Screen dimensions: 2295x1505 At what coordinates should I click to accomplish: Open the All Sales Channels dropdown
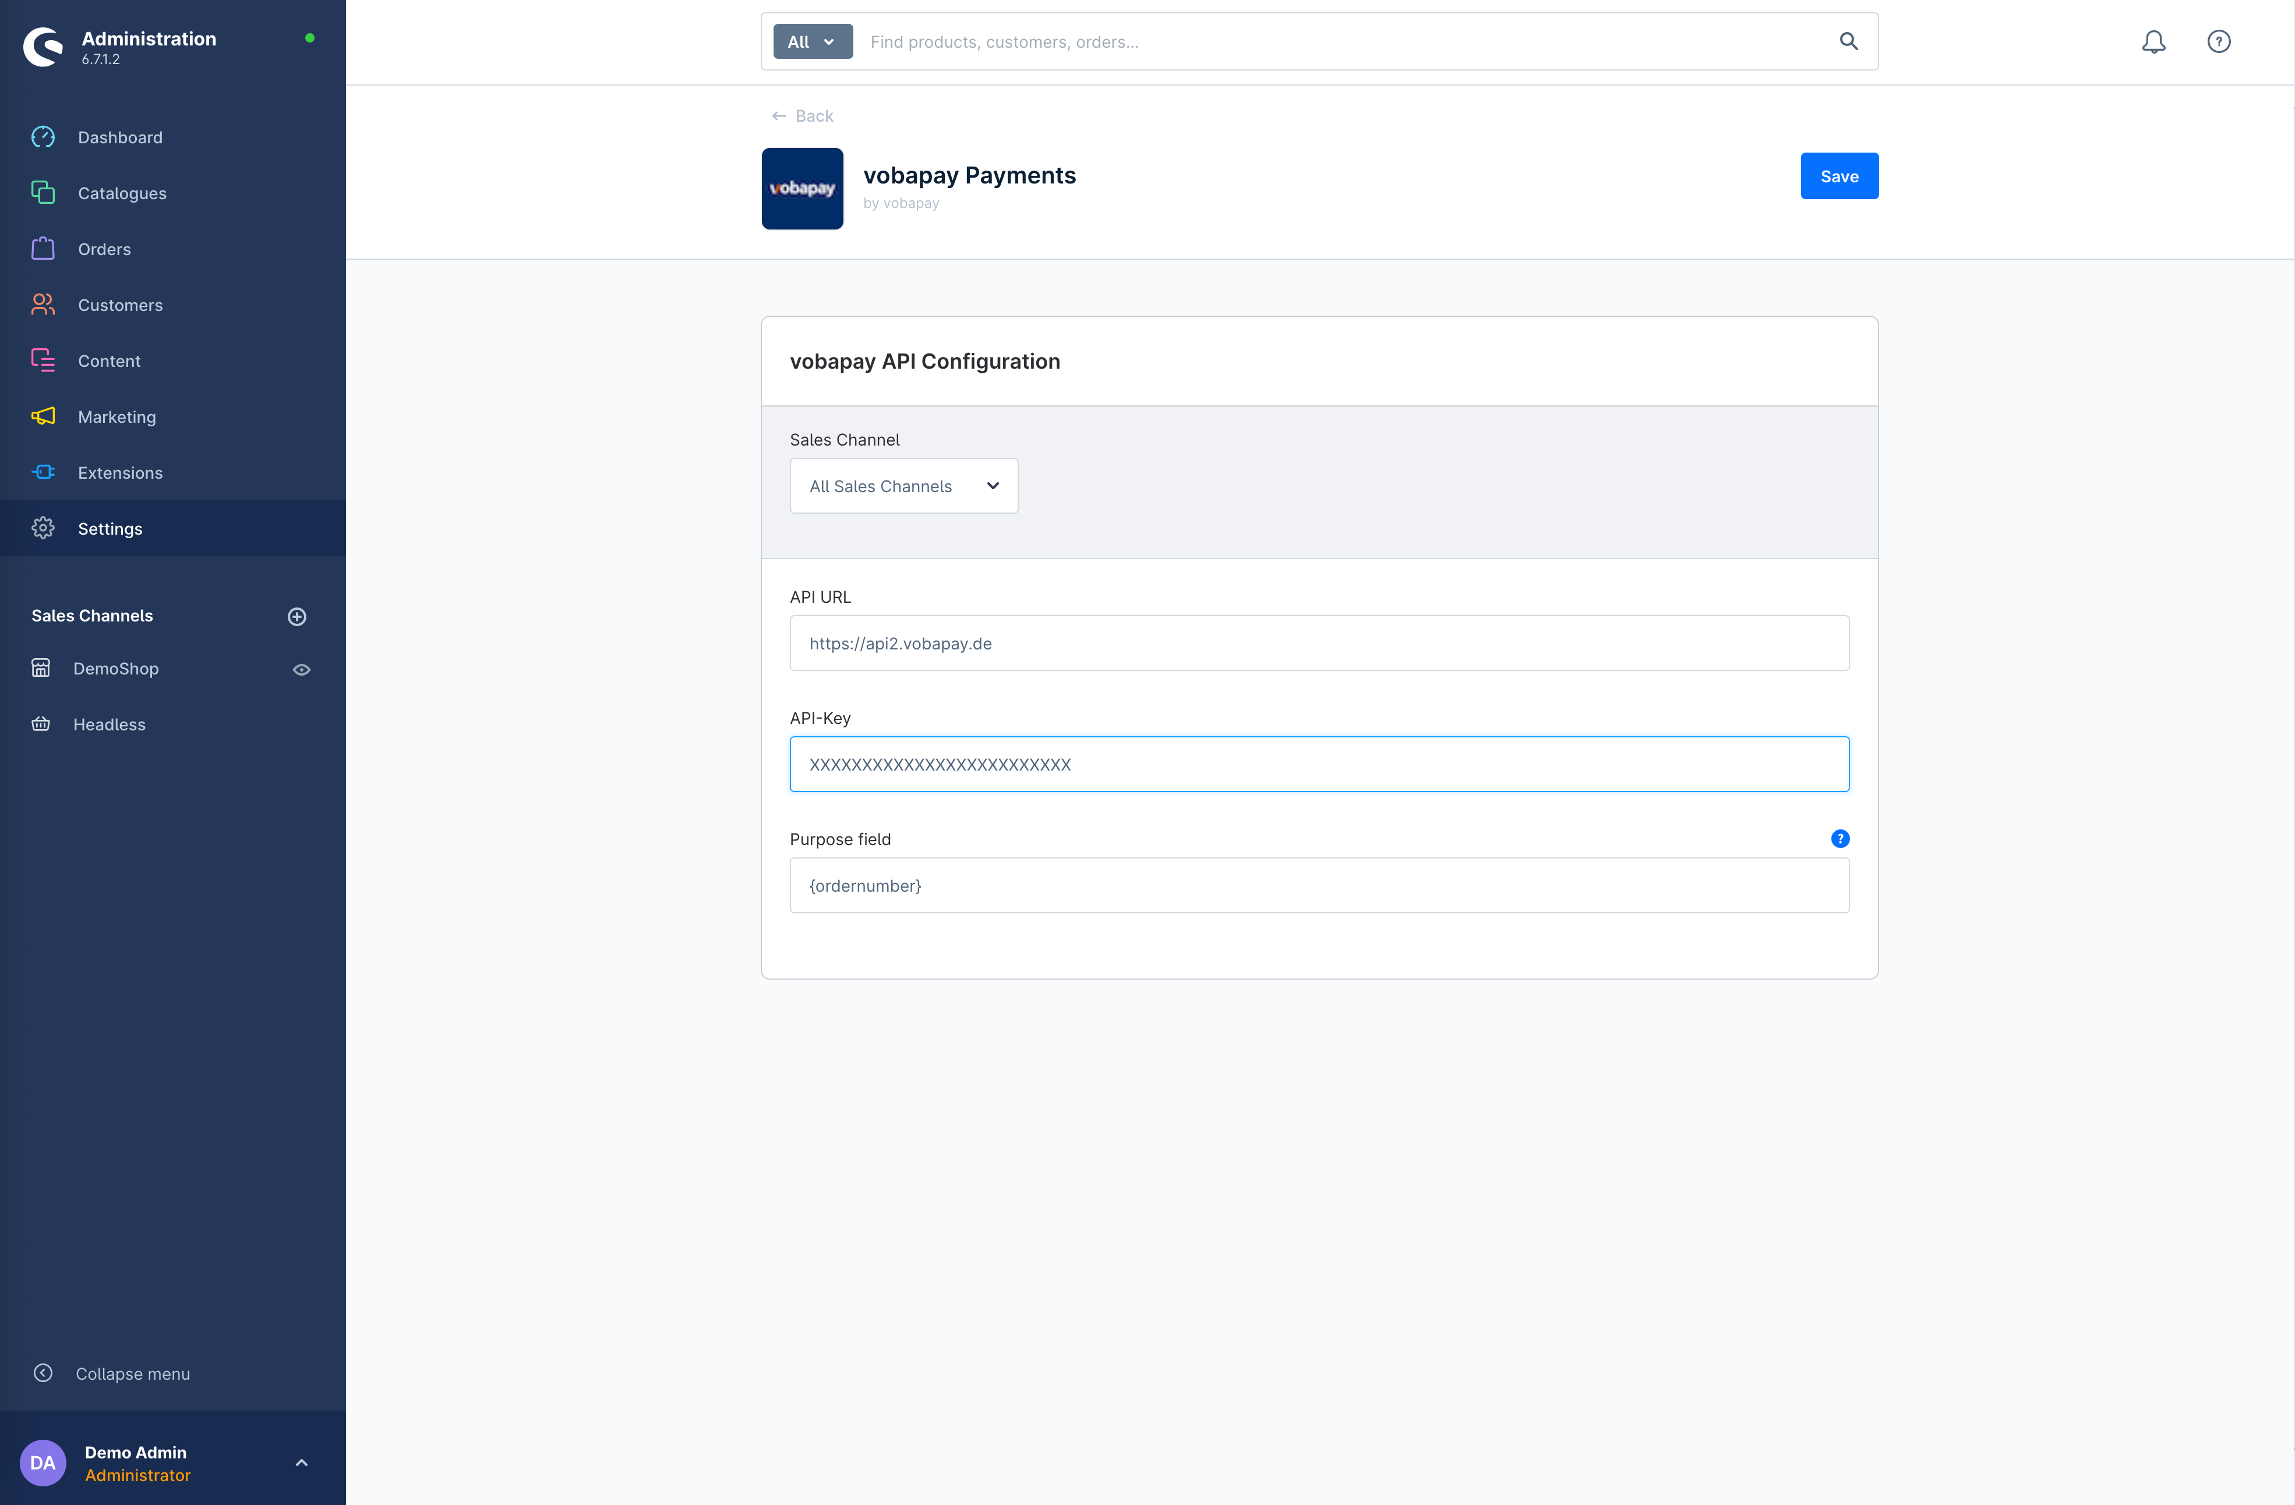click(x=903, y=486)
